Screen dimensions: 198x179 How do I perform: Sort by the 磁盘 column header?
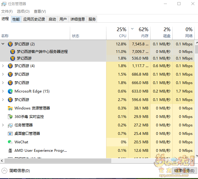(x=161, y=33)
